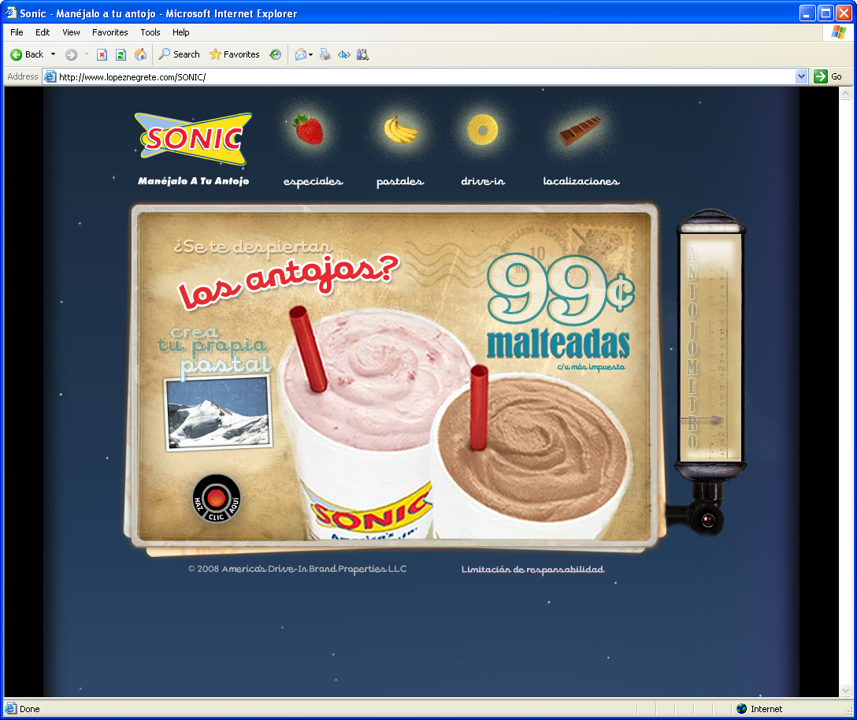Expand the Back button history dropdown arrow

(x=54, y=54)
